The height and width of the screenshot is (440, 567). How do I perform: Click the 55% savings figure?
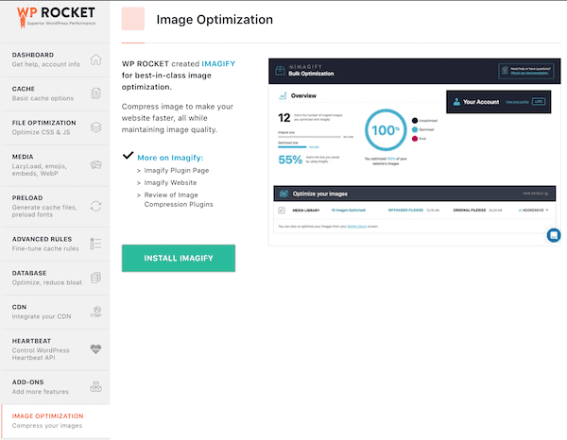(290, 160)
